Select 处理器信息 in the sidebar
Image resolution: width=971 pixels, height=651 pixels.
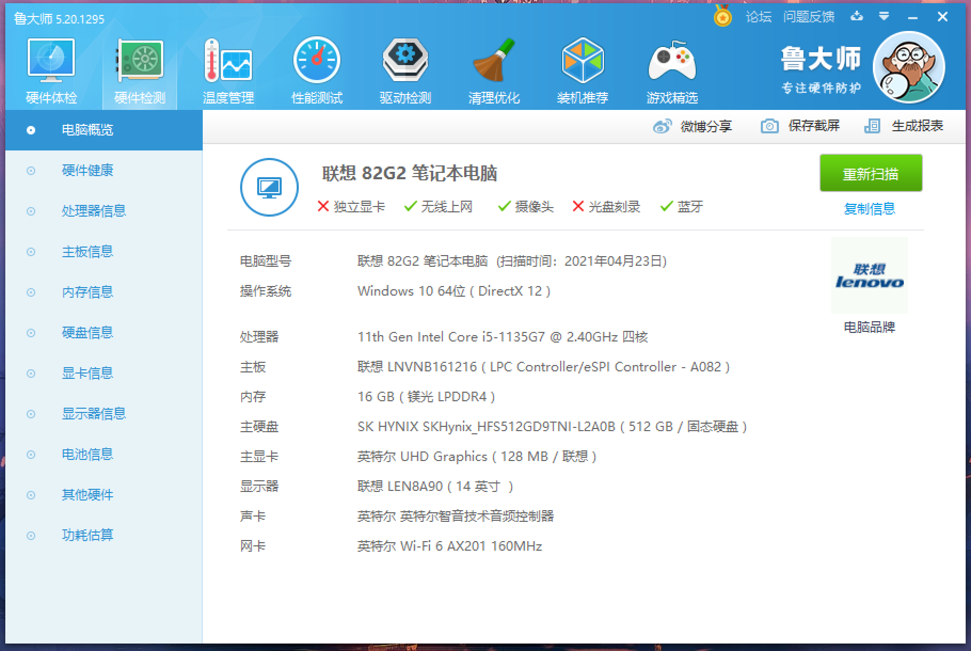(x=104, y=211)
